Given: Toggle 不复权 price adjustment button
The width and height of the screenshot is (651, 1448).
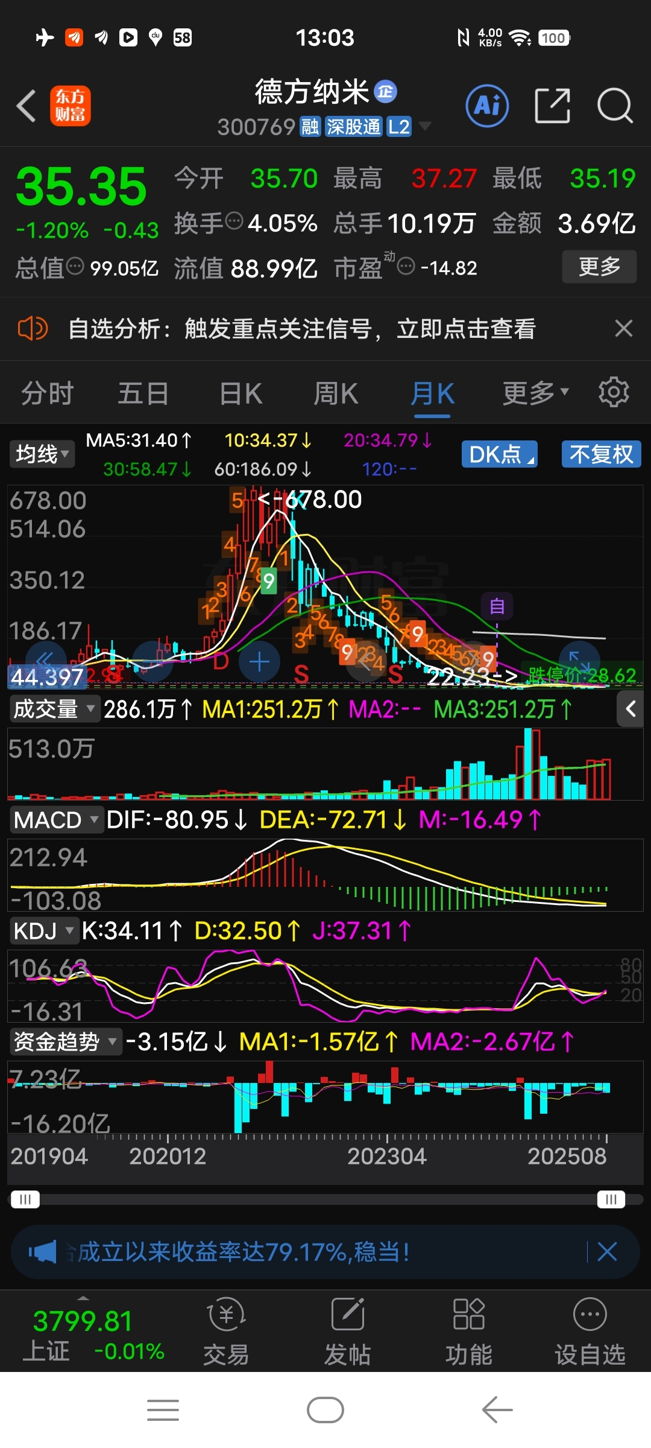Looking at the screenshot, I should pos(602,454).
